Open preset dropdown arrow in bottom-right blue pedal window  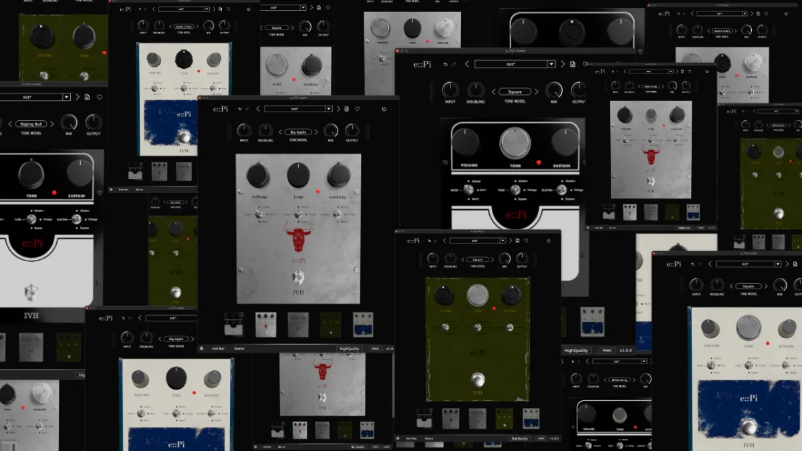click(778, 264)
